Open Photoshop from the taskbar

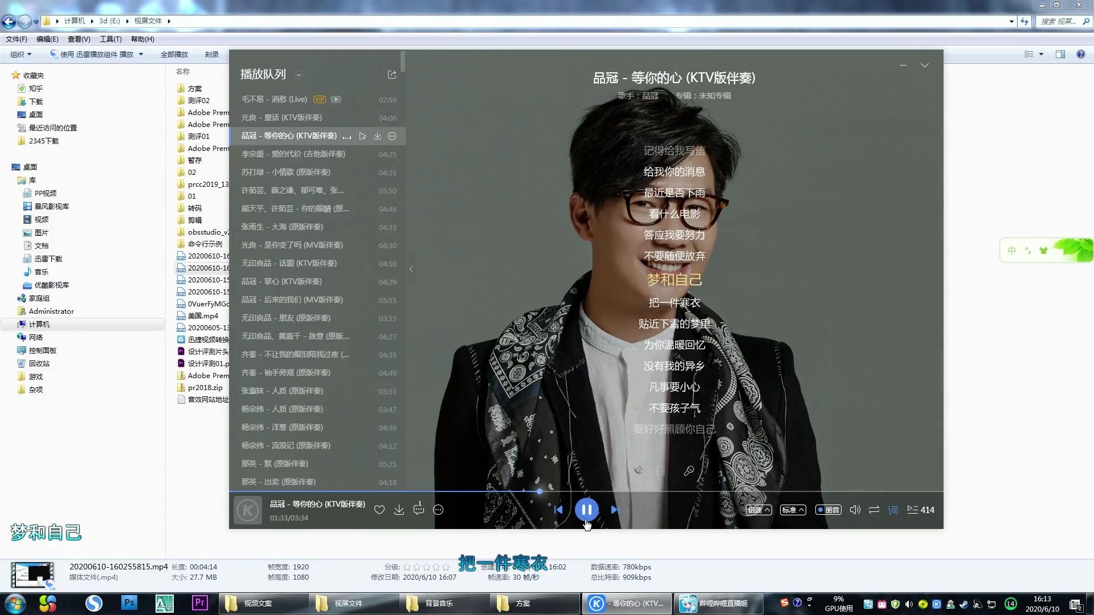(129, 603)
